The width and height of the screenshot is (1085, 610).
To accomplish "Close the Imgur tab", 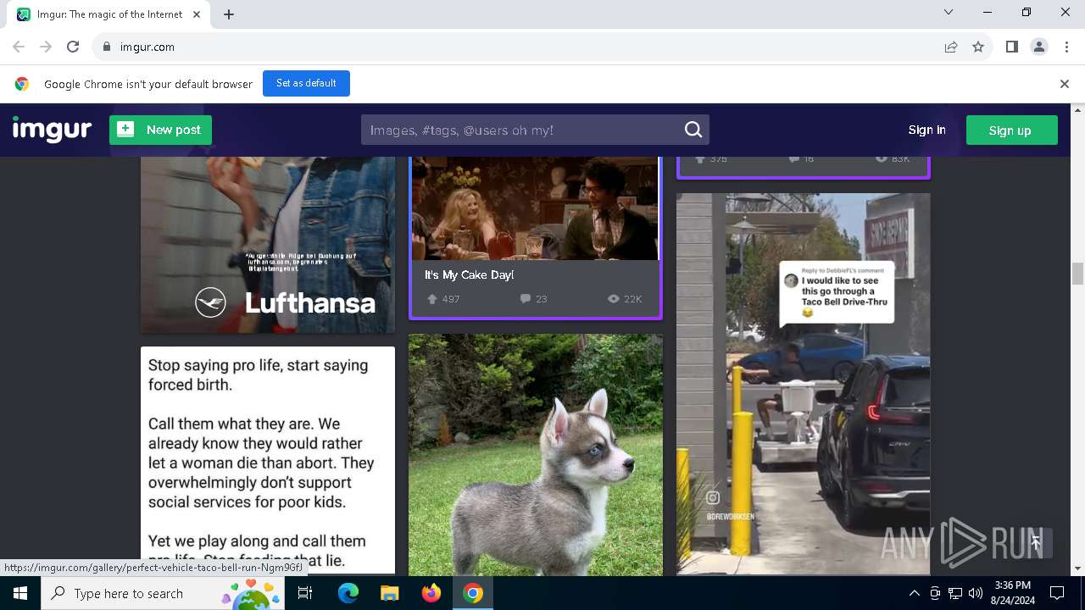I will [197, 14].
